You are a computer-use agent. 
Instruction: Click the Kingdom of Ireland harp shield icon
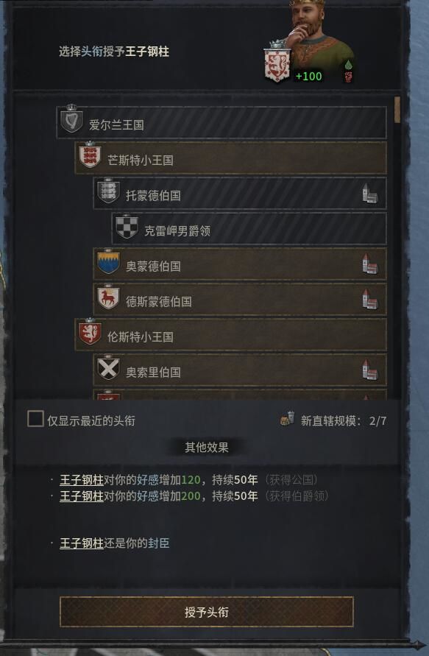71,119
